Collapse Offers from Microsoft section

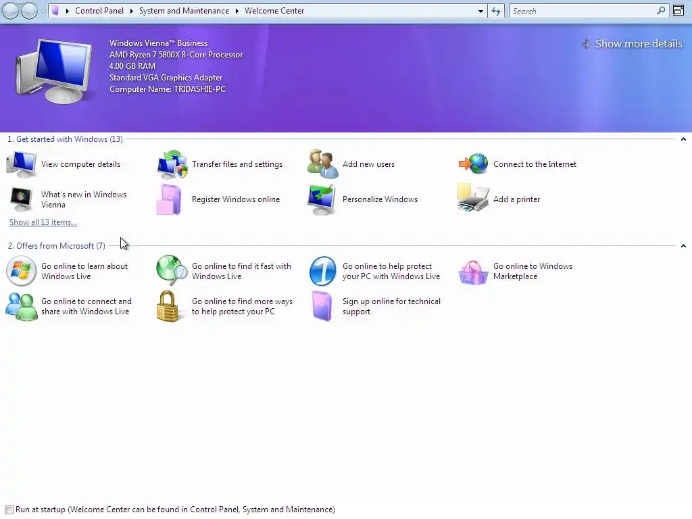[x=683, y=246]
